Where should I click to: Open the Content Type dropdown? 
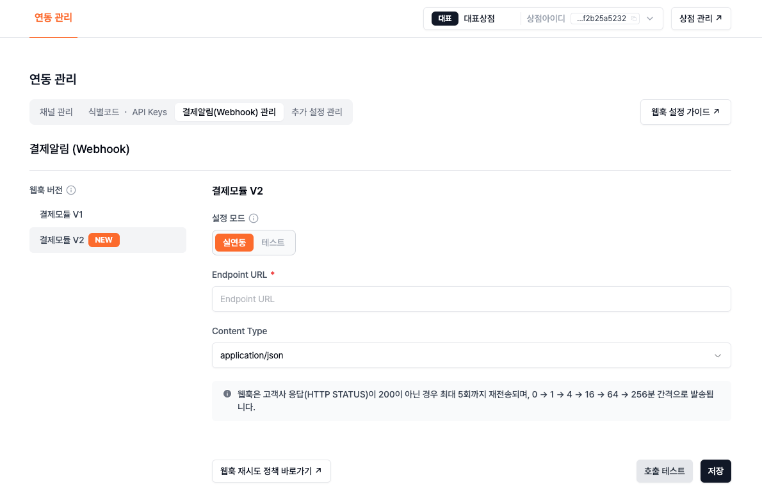471,355
